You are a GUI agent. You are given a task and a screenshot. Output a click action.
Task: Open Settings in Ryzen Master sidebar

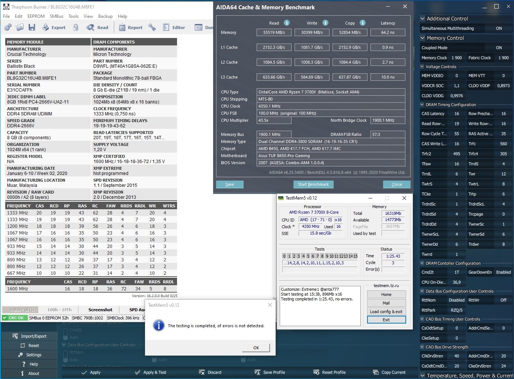tap(30, 355)
